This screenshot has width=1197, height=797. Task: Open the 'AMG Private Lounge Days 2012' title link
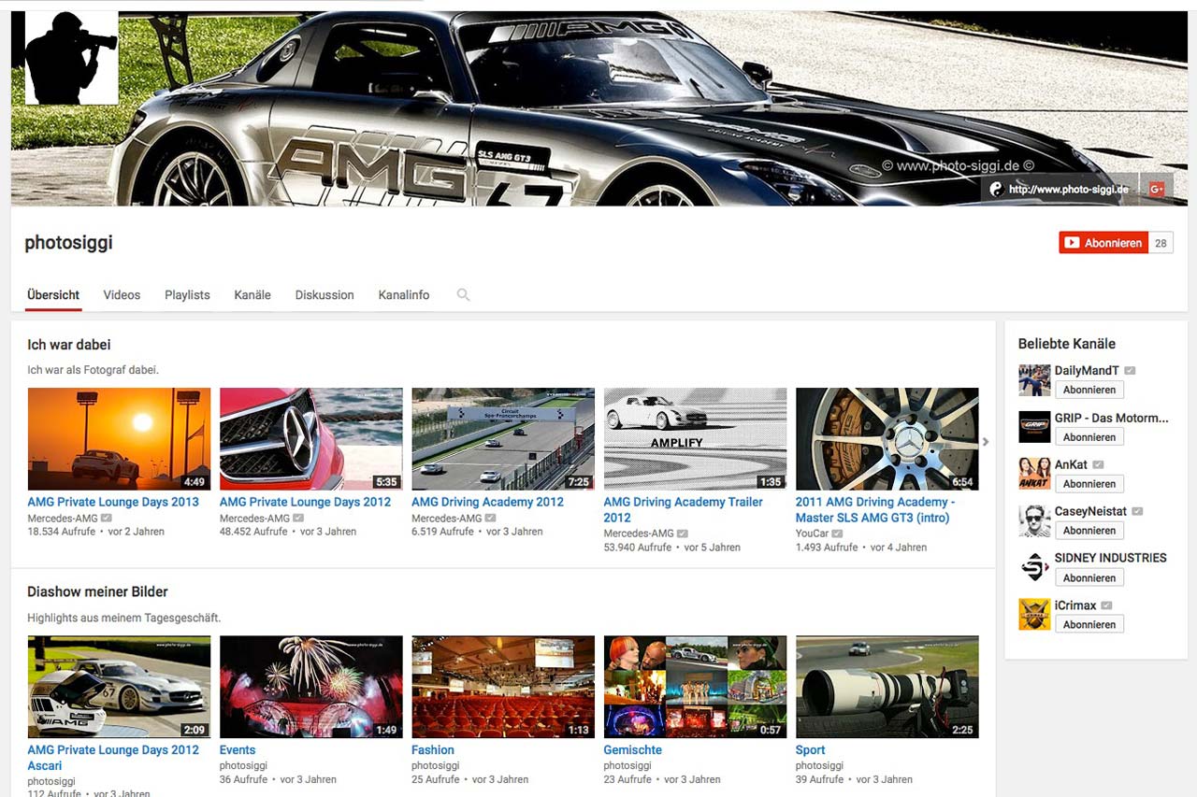[x=306, y=502]
